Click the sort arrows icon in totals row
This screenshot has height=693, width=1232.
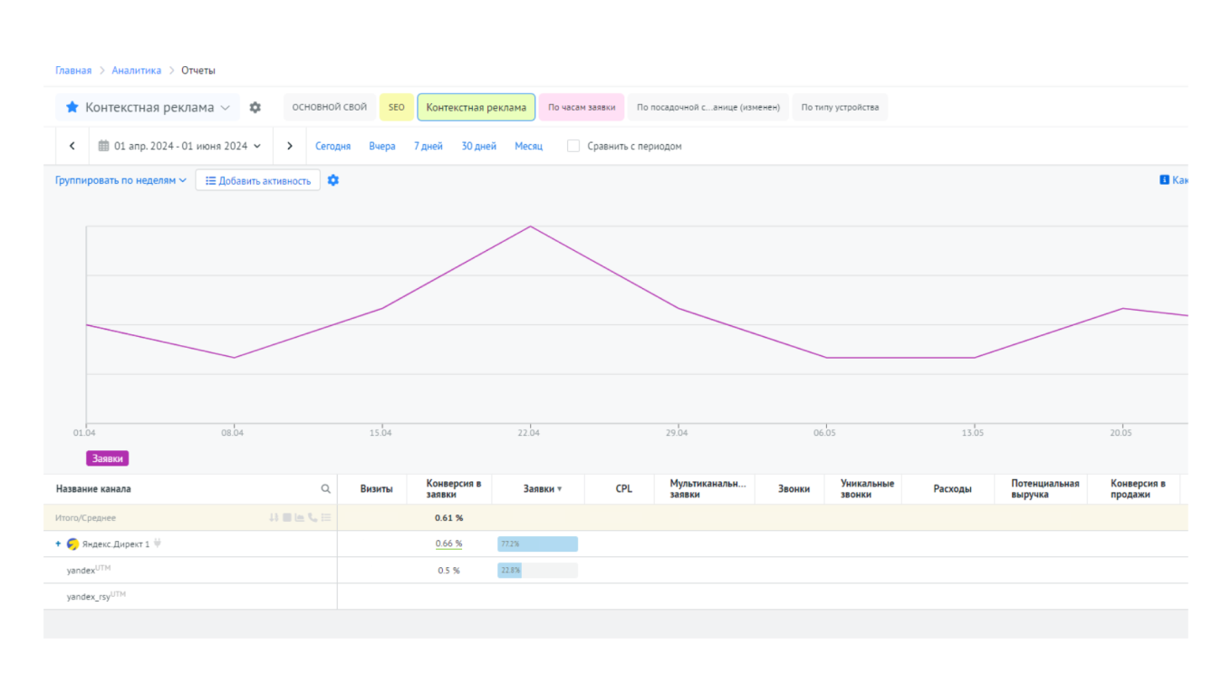(274, 518)
